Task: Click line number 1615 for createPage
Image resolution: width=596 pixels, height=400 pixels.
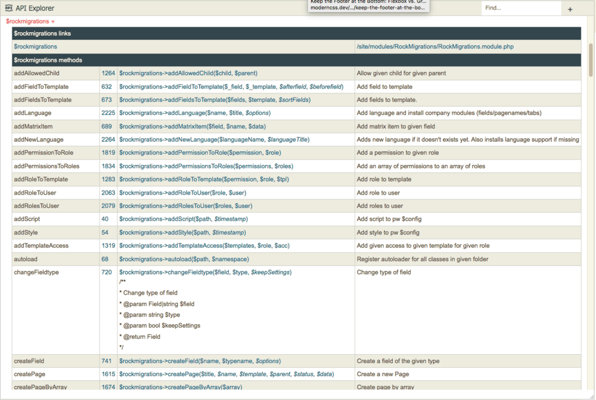Action: pos(107,374)
